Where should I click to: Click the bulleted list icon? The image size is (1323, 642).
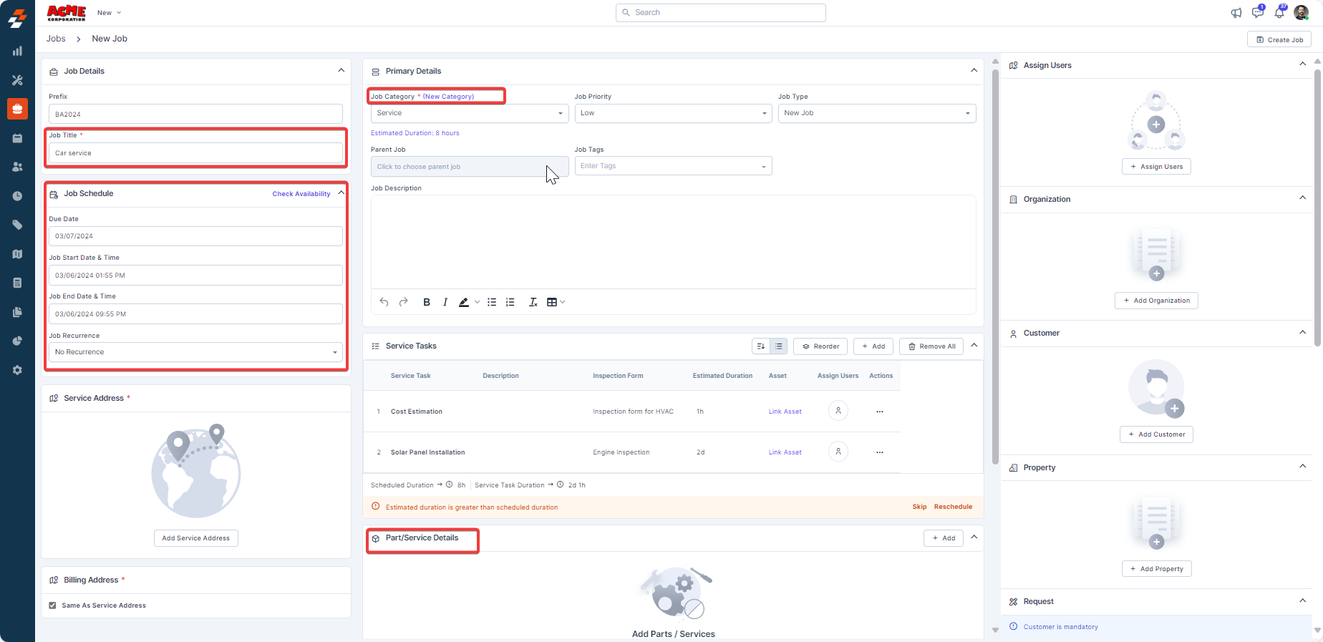coord(492,302)
